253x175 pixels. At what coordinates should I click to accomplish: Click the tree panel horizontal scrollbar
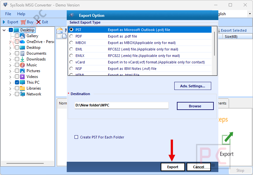pyautogui.click(x=25, y=163)
